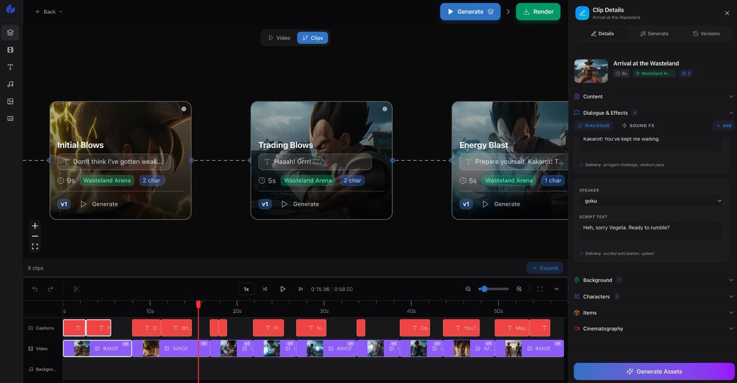Viewport: 737px width, 383px height.
Task: Expand the Cinematography section
Action: [x=653, y=328]
